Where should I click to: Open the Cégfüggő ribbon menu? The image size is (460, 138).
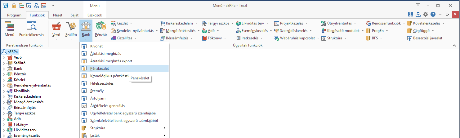(421, 31)
